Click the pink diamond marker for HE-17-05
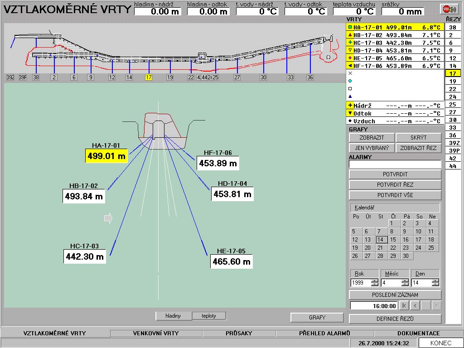 (350, 58)
